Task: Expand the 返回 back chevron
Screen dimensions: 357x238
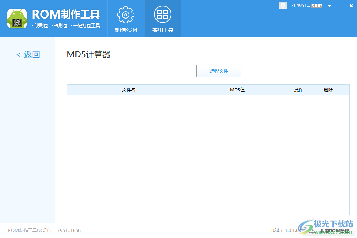Action: click(18, 54)
